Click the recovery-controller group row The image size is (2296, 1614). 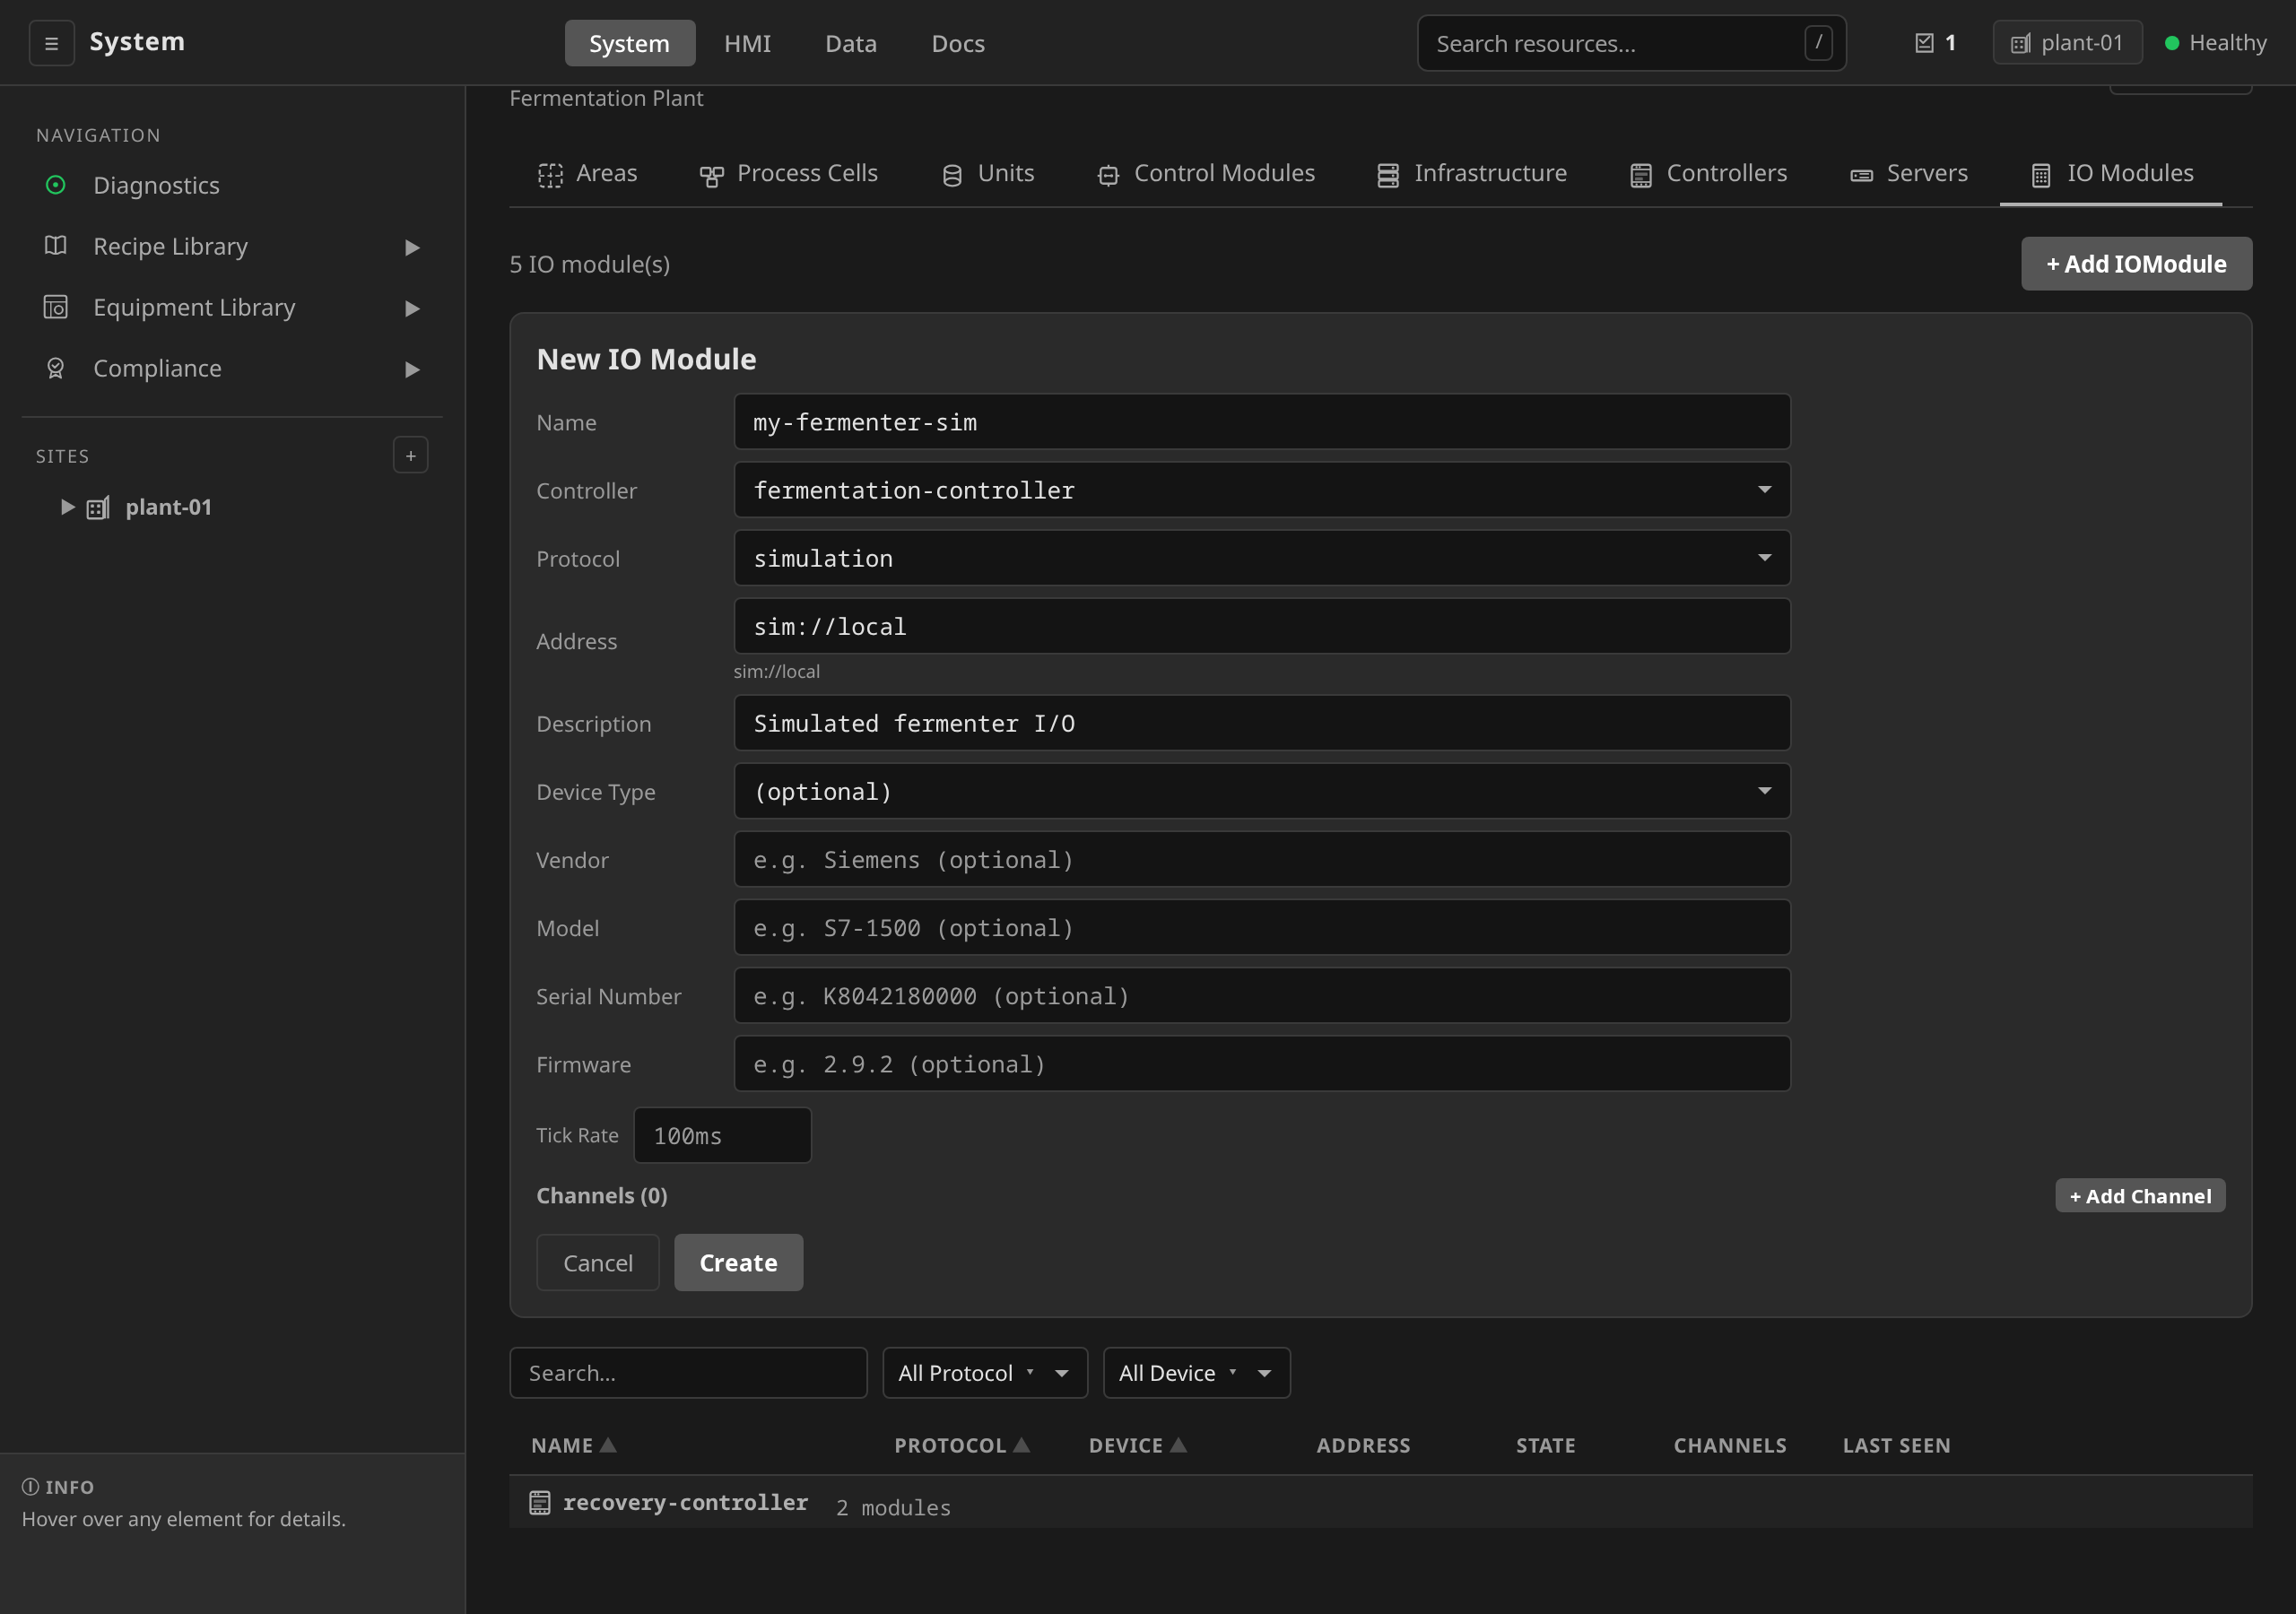coord(1380,1502)
